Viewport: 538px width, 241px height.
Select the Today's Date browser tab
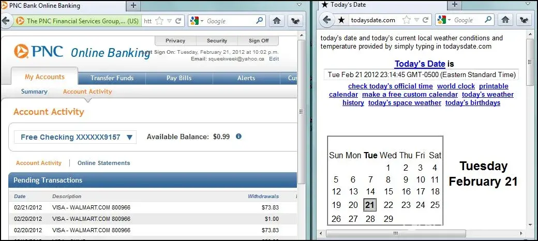[382, 5]
